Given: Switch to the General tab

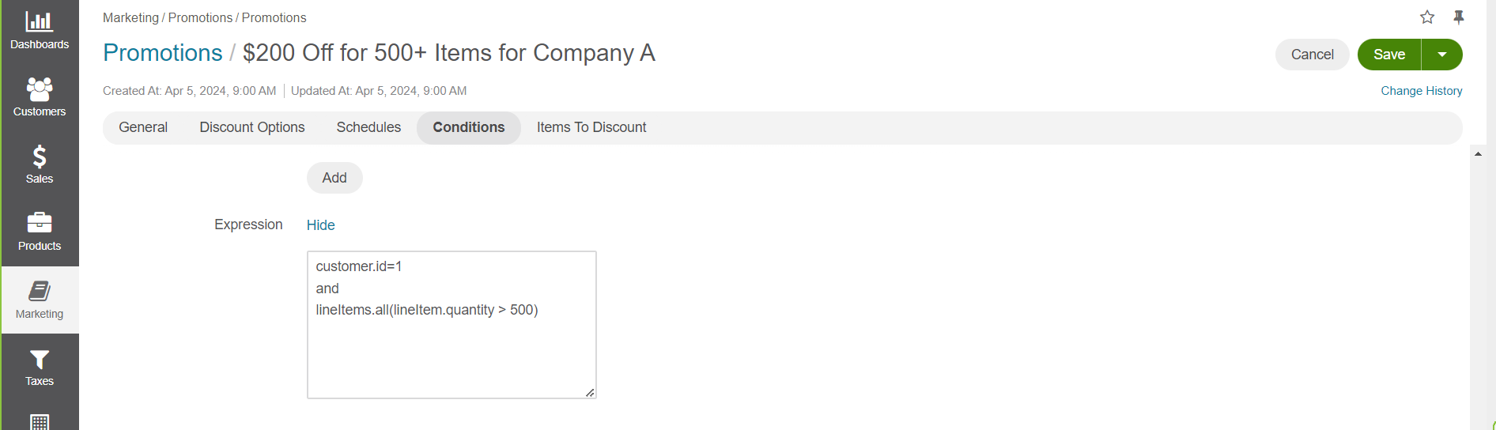Looking at the screenshot, I should pos(143,127).
